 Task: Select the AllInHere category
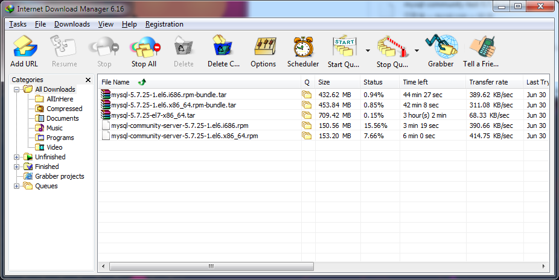tap(60, 99)
